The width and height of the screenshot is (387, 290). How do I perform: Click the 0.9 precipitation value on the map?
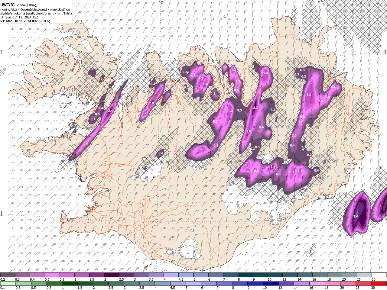237,81
